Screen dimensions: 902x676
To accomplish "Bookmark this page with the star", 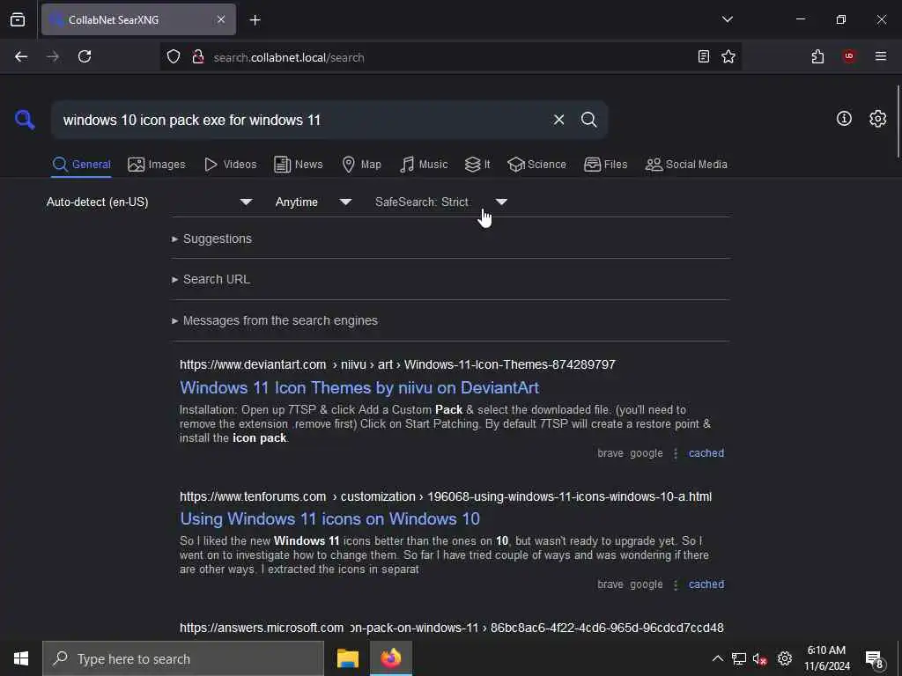I will pyautogui.click(x=728, y=56).
